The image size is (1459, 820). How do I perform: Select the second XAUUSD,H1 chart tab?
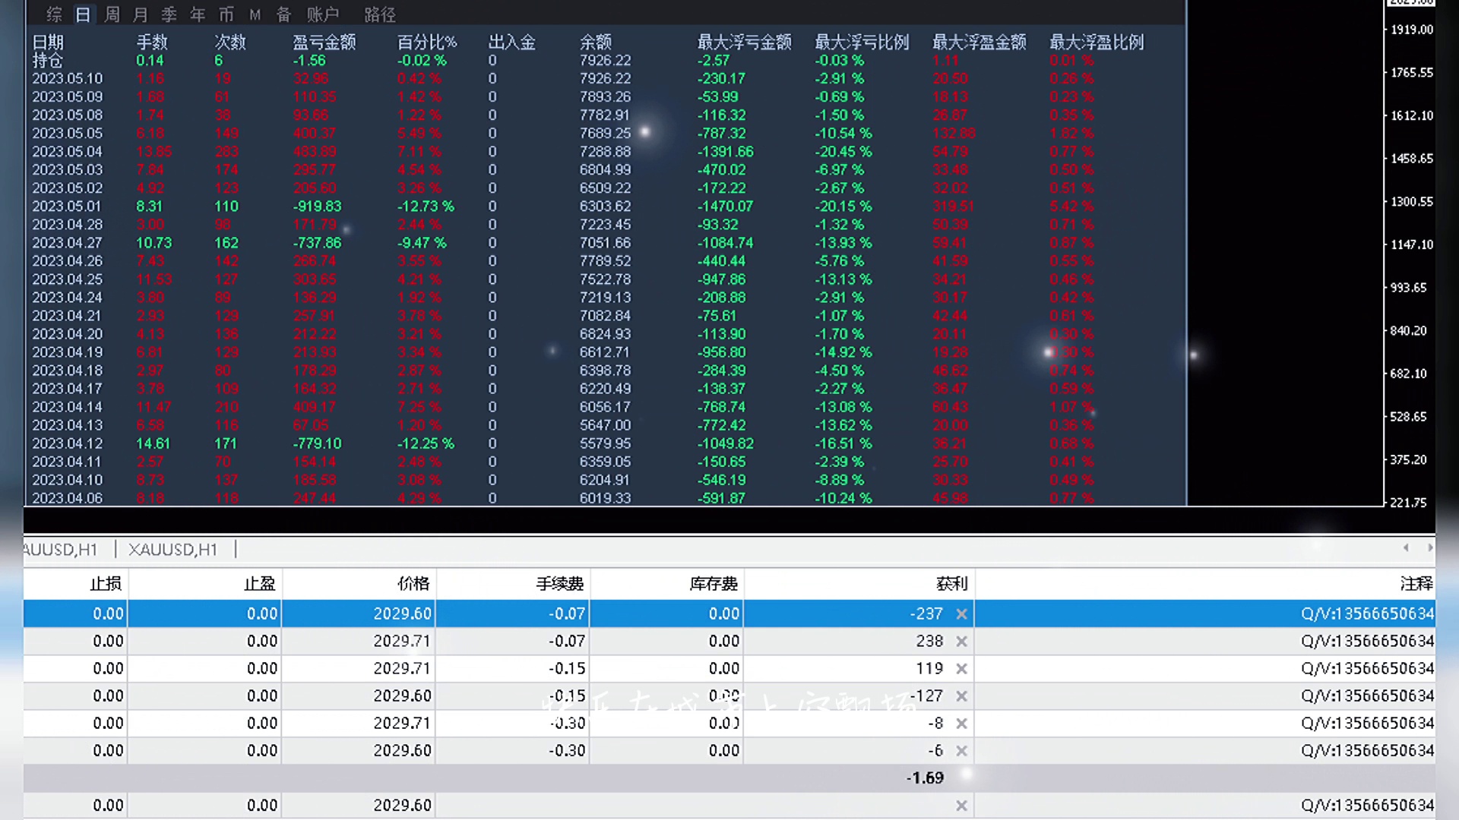tap(173, 549)
